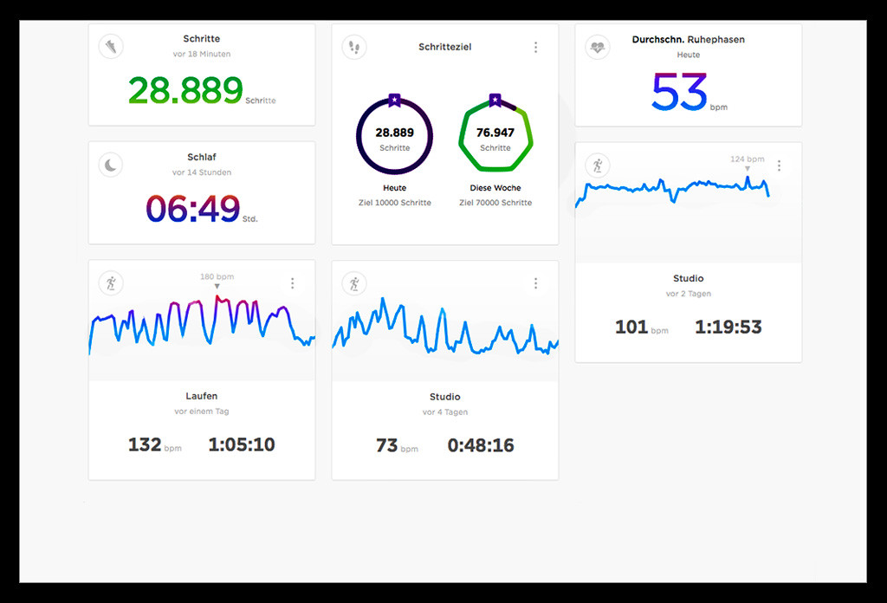Click the shoe icon in Schritte card
This screenshot has height=603, width=887.
(111, 47)
